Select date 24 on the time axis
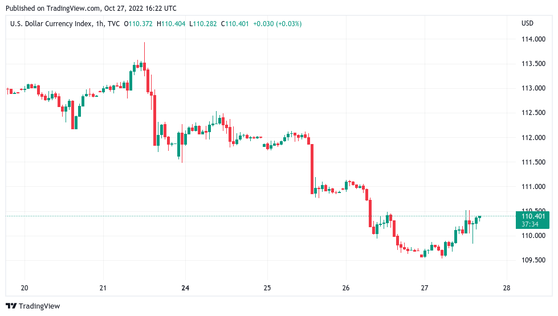558x316 pixels. click(x=185, y=288)
